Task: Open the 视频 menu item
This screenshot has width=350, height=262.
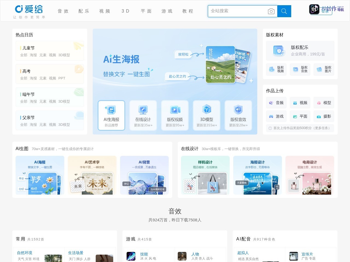Action: [104, 11]
